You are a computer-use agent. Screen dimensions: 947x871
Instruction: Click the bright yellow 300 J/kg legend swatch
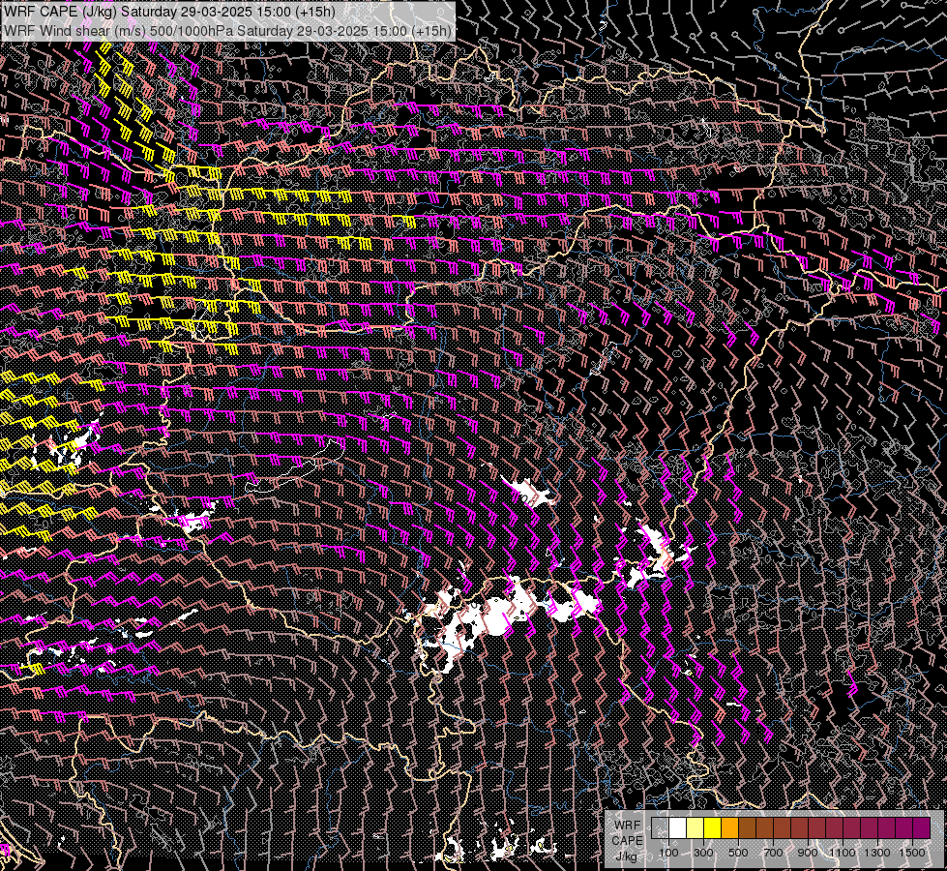pos(712,828)
